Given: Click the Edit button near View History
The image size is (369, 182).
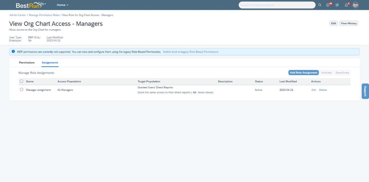Looking at the screenshot, I should tap(334, 23).
